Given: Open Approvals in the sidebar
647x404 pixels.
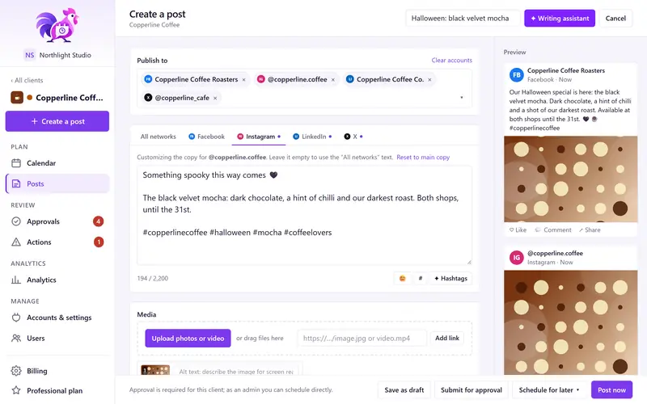Looking at the screenshot, I should click(57, 221).
